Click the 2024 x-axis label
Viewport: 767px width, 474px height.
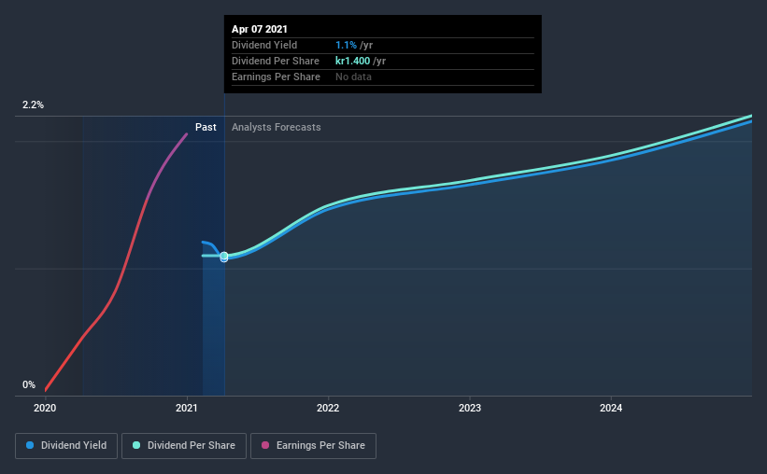(x=611, y=408)
